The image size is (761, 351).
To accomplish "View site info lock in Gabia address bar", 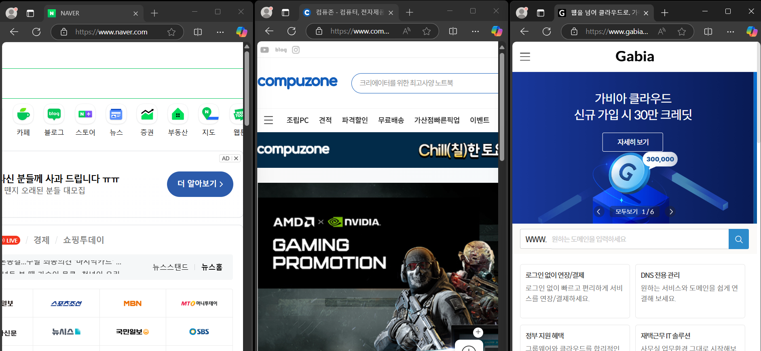I will [x=574, y=31].
